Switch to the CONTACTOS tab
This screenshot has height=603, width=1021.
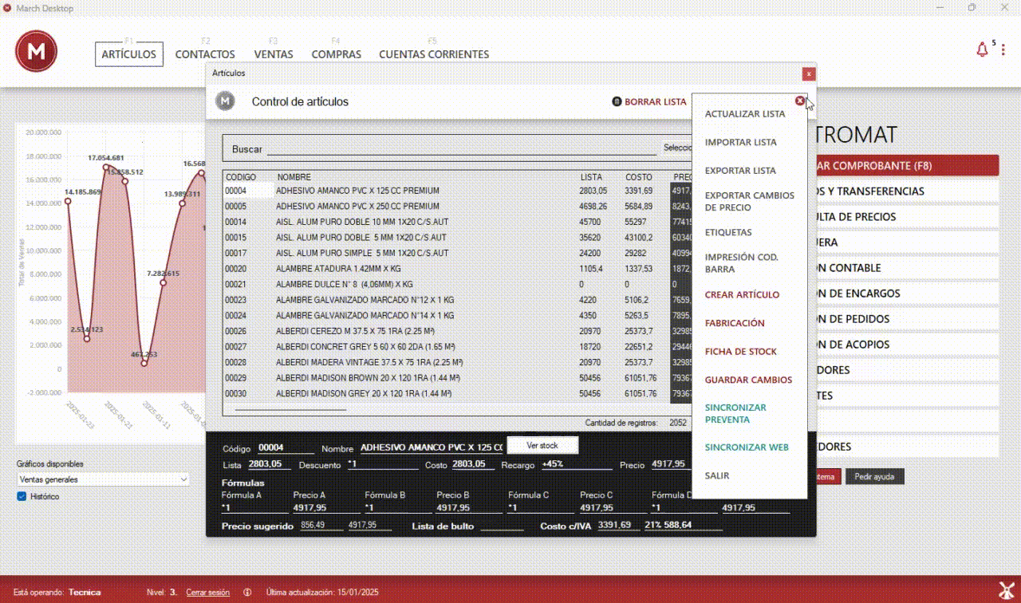coord(205,54)
